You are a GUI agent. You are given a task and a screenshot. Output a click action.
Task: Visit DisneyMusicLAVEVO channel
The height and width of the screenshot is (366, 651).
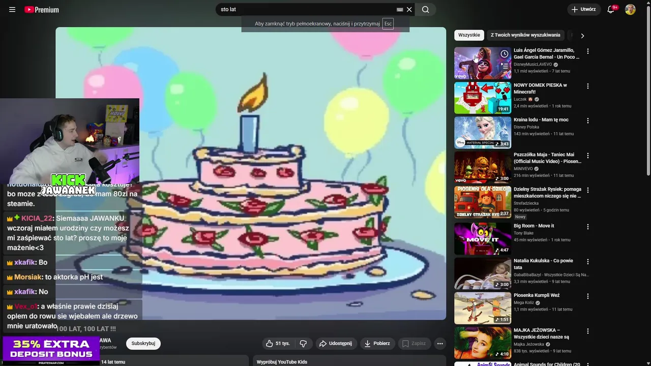(533, 65)
